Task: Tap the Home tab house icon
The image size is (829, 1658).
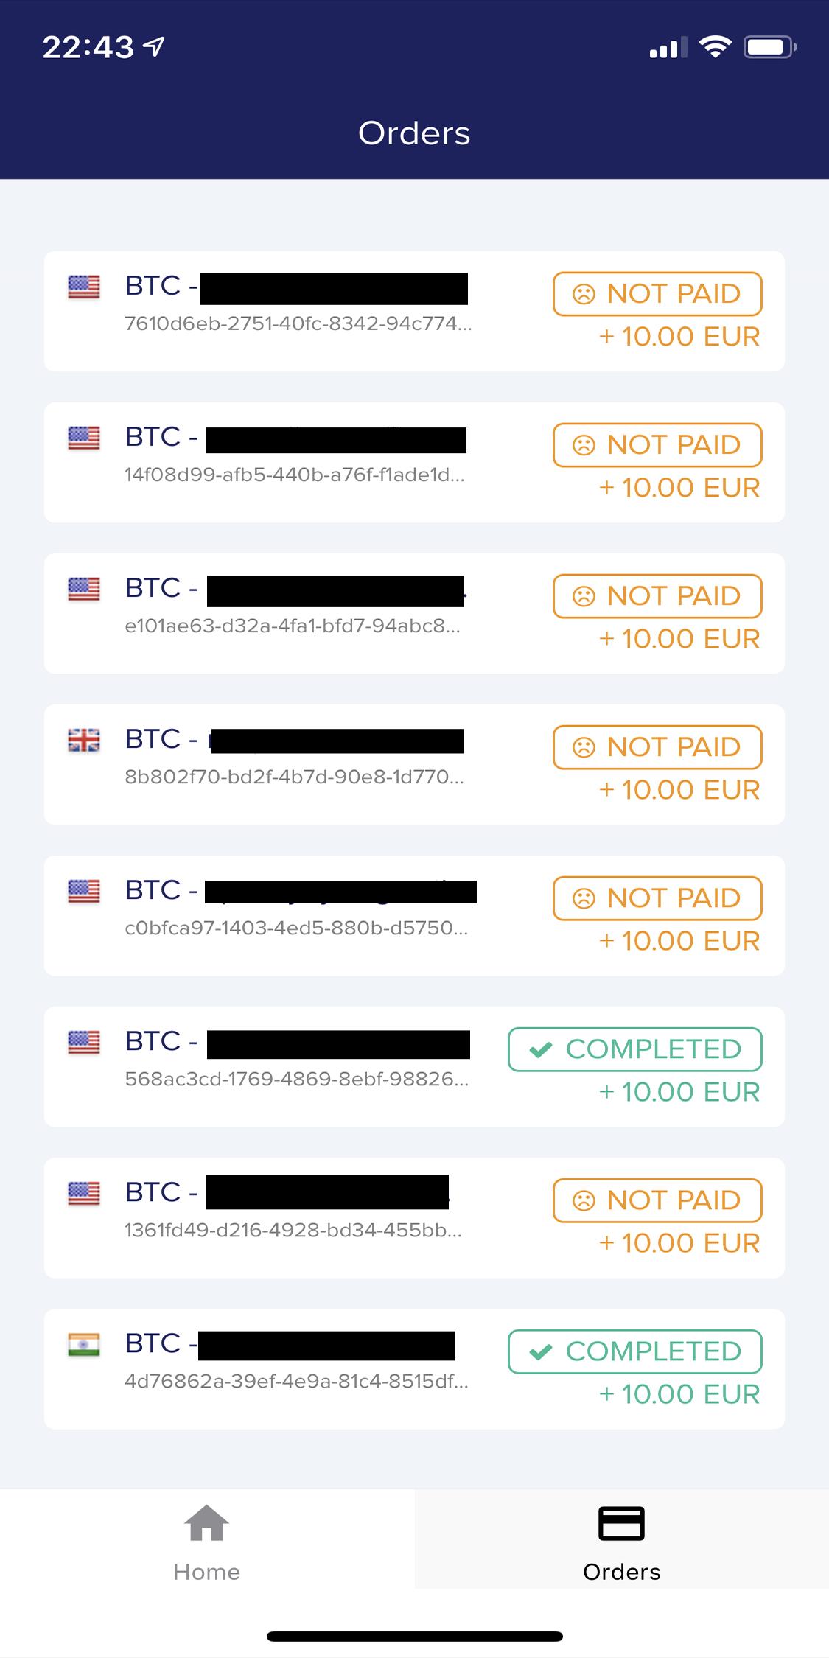Action: point(206,1522)
